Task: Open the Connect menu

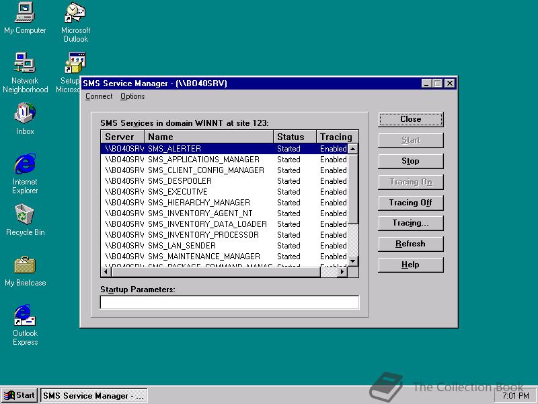Action: [x=99, y=96]
